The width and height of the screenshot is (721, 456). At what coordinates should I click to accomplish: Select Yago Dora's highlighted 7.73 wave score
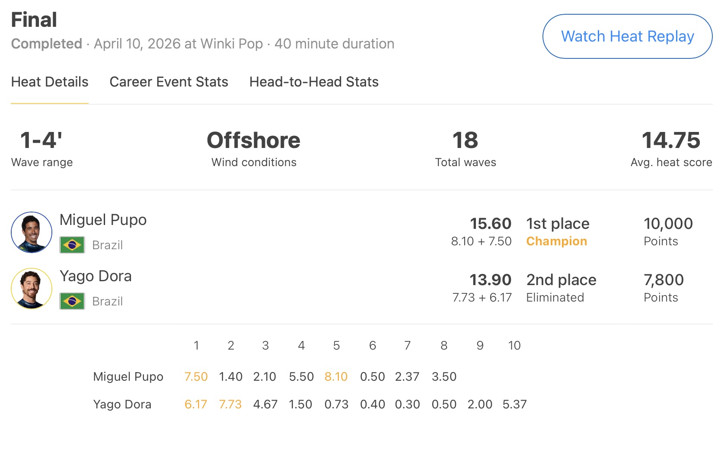click(230, 405)
